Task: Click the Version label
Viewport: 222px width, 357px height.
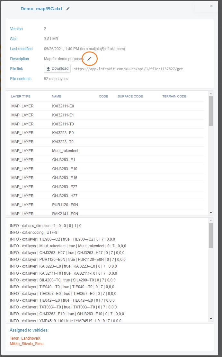Action: click(16, 29)
